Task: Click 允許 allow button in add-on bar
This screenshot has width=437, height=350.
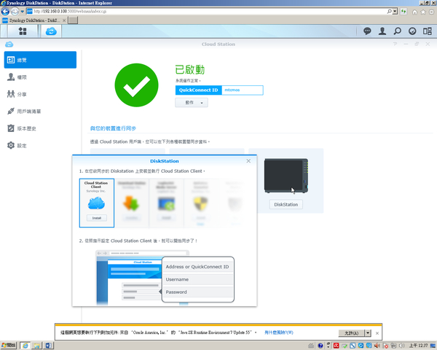Action: [x=352, y=333]
